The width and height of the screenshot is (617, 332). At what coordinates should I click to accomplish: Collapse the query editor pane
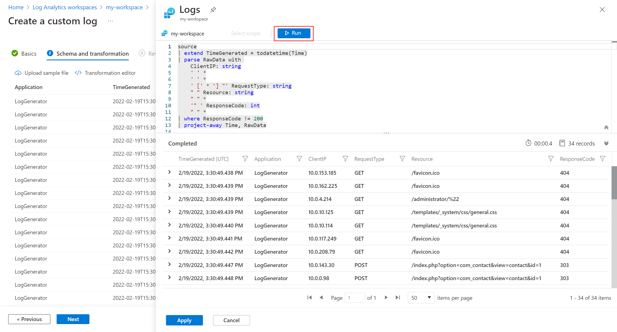coord(606,128)
